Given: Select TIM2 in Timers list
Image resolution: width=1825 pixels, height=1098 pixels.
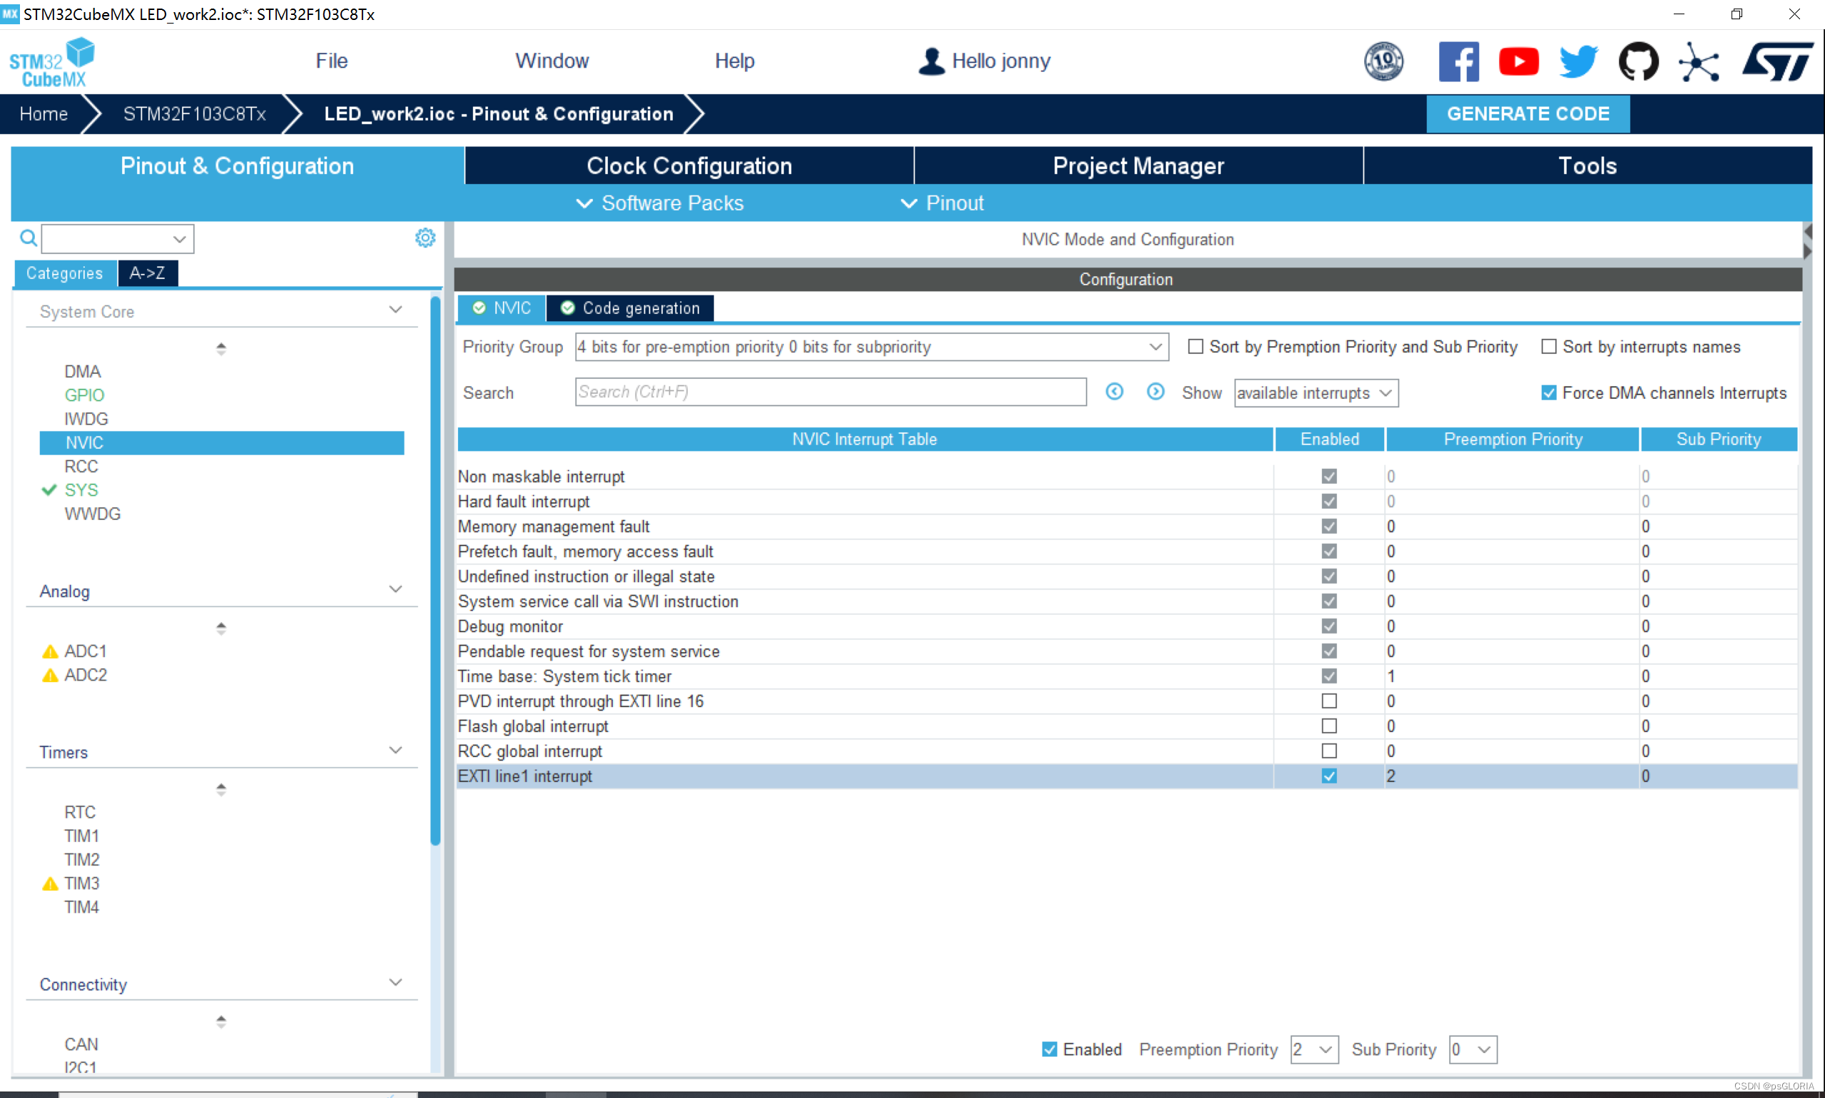Looking at the screenshot, I should pyautogui.click(x=81, y=860).
